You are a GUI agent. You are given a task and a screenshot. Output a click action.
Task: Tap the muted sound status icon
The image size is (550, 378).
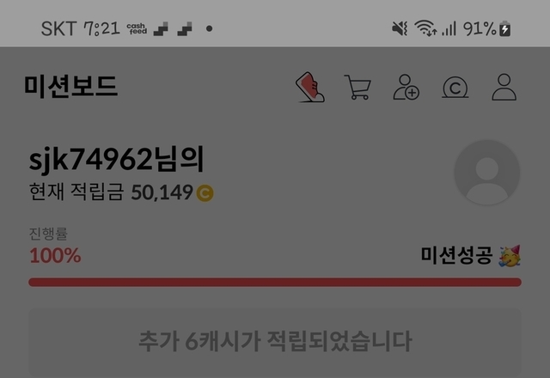pos(400,28)
